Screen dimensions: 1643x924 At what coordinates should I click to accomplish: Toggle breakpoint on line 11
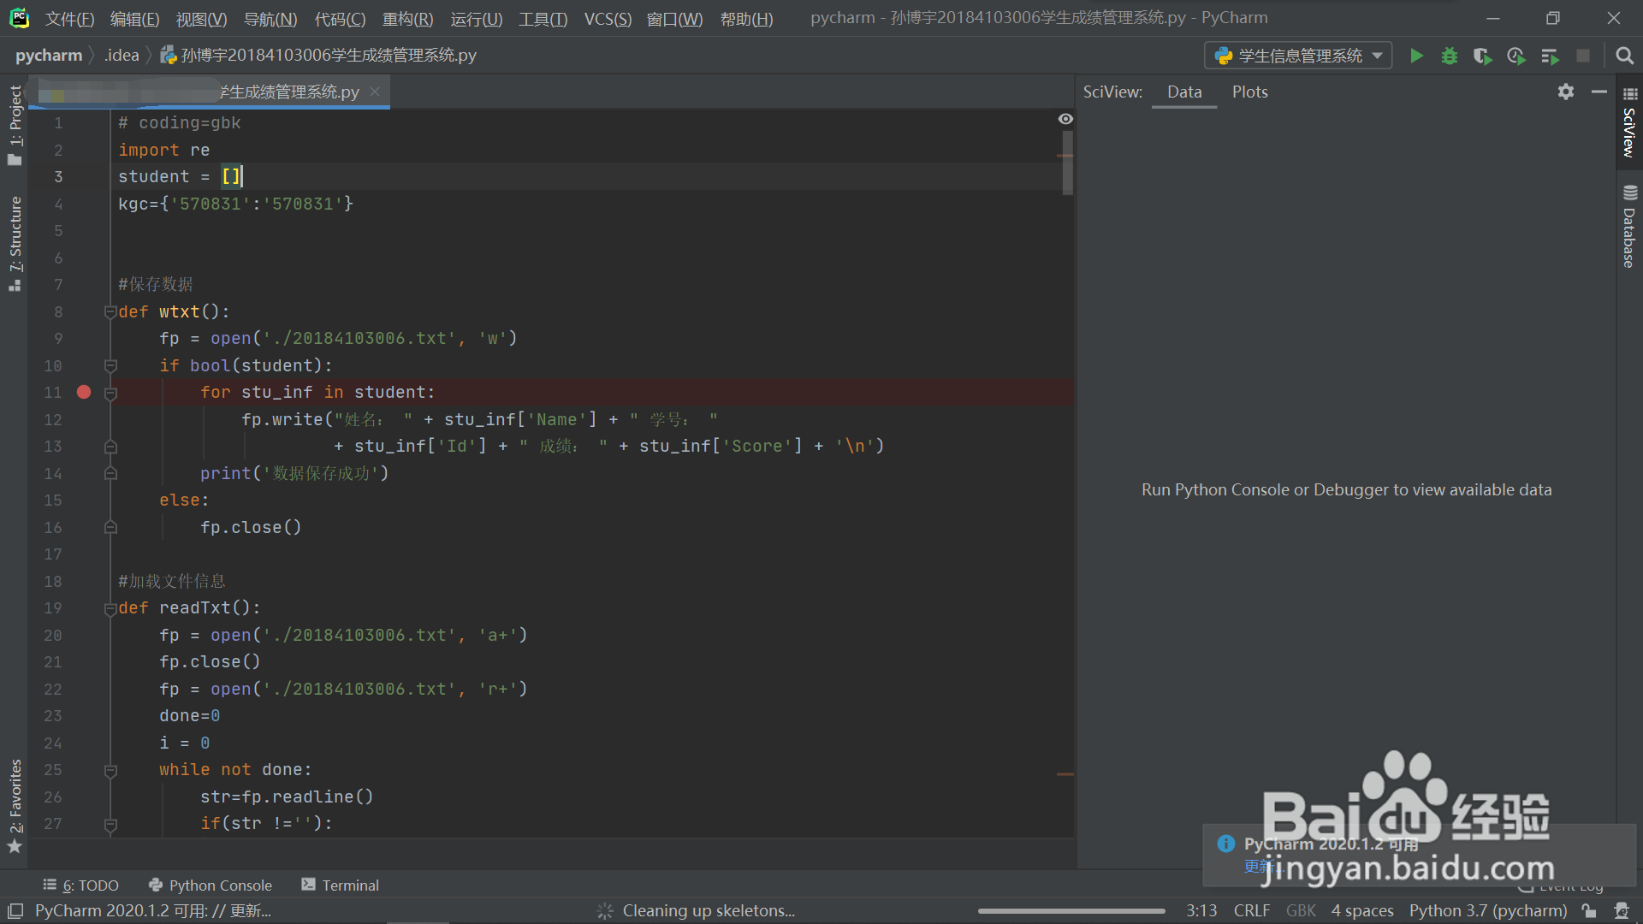click(x=84, y=392)
